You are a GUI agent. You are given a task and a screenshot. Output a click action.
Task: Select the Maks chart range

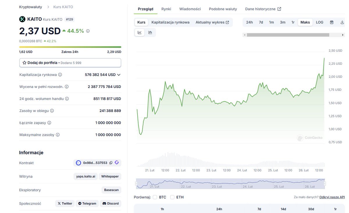click(x=305, y=22)
